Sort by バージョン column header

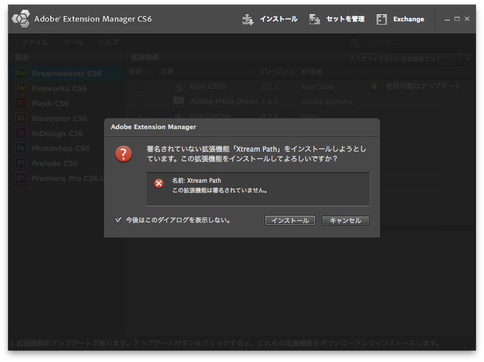pos(278,72)
